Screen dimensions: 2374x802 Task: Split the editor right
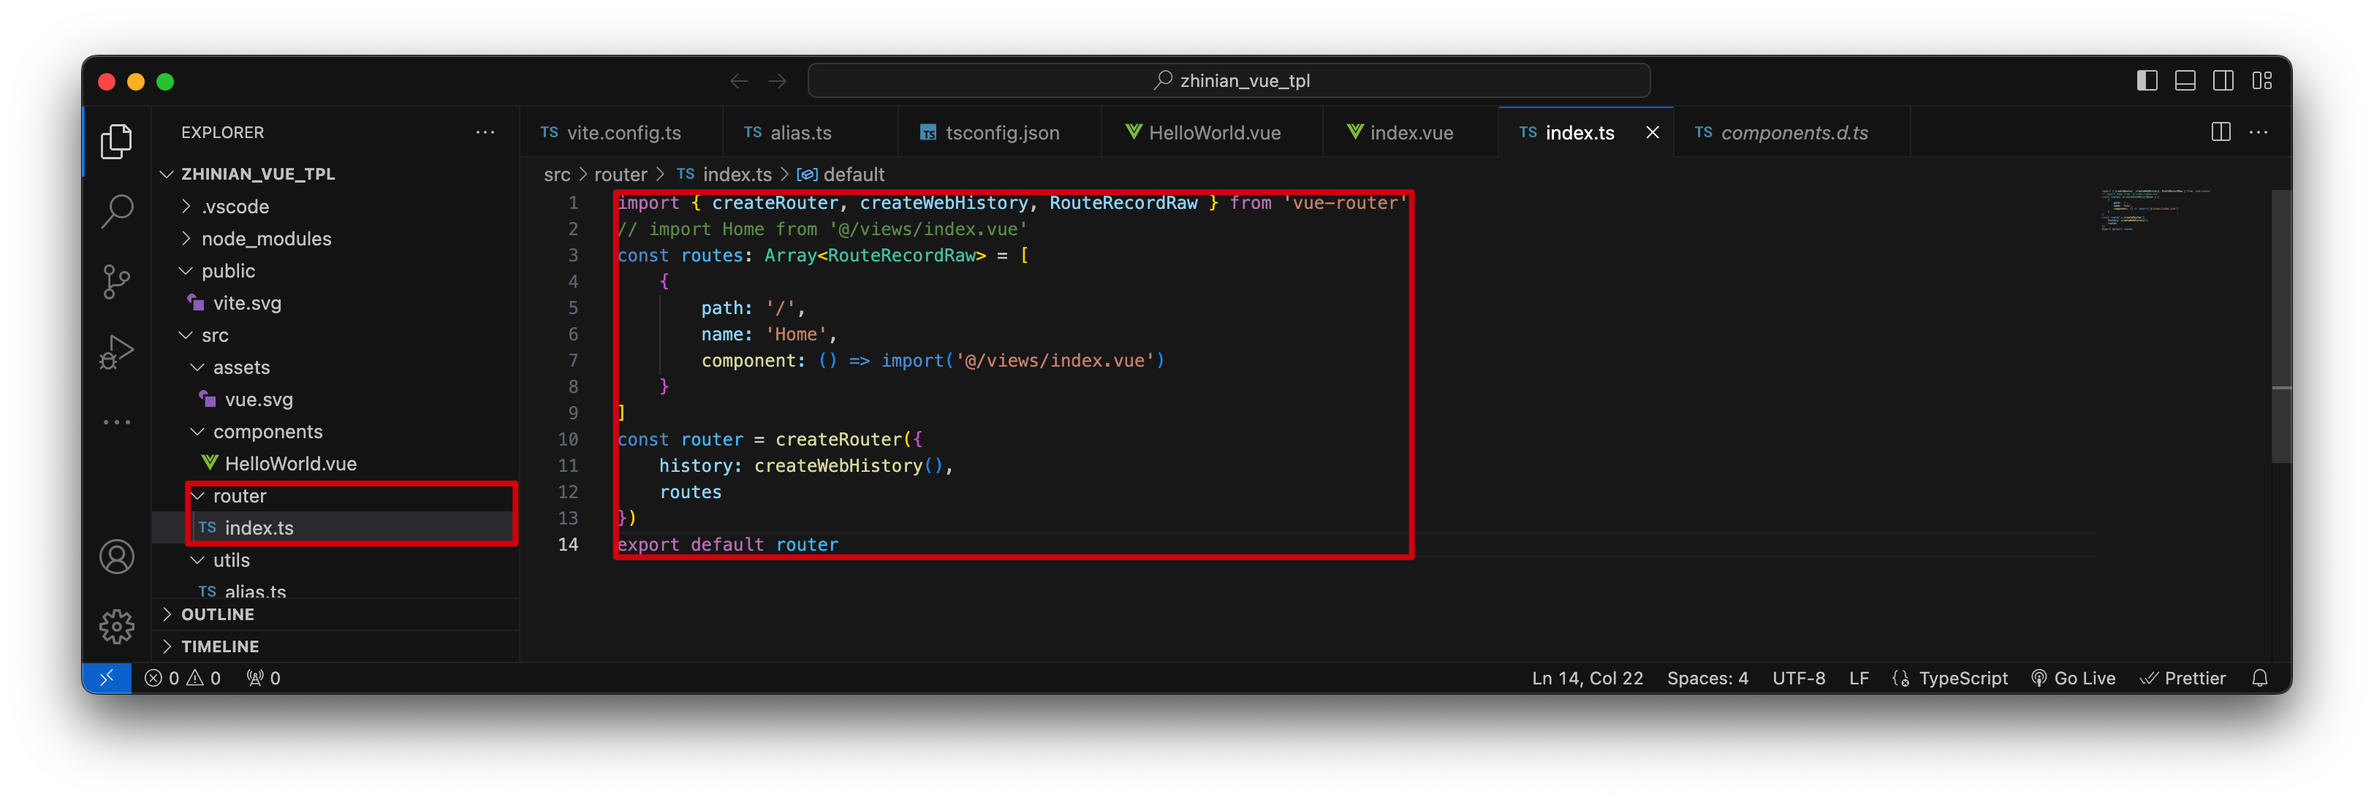pos(2221,131)
